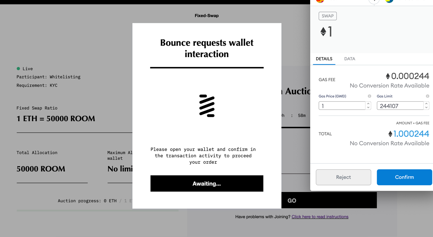
Task: Click 'Auction progress: 0 ETH' text
Action: pos(87,201)
